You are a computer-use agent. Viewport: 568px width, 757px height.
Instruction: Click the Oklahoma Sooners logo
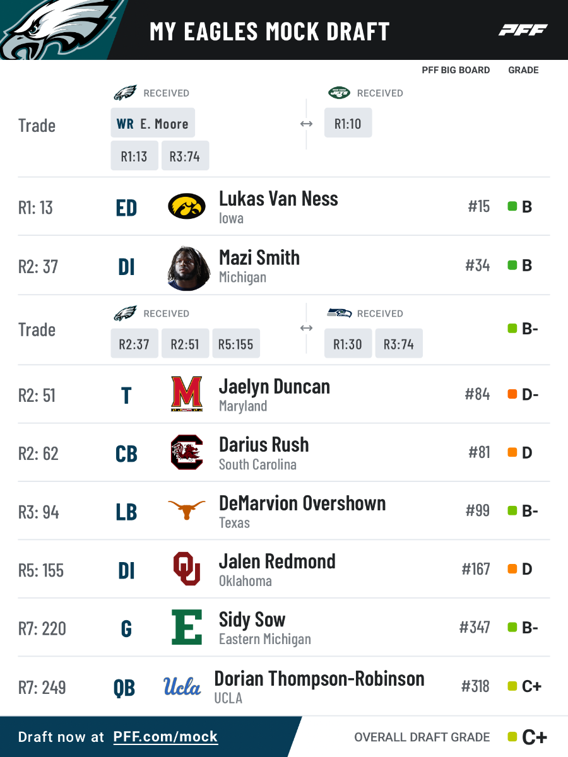pyautogui.click(x=187, y=569)
